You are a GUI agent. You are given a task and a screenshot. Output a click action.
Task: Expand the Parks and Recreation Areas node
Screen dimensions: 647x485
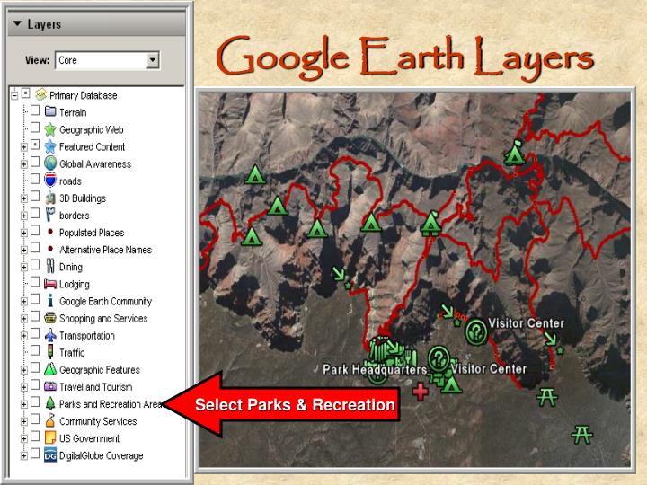(x=24, y=404)
